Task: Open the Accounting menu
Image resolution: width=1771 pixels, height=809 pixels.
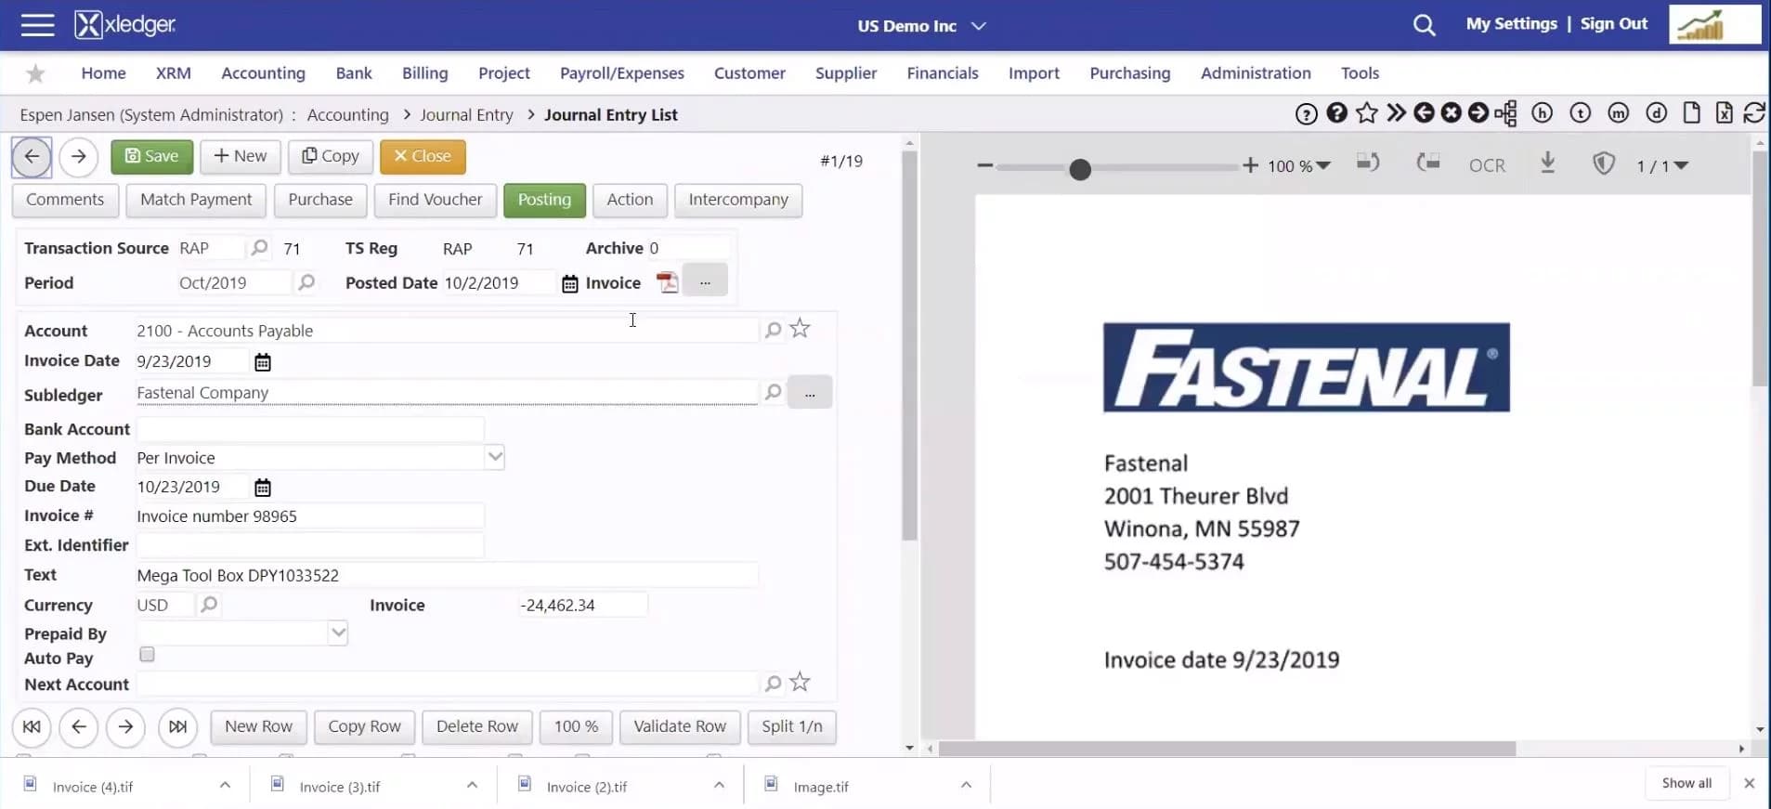Action: click(263, 73)
